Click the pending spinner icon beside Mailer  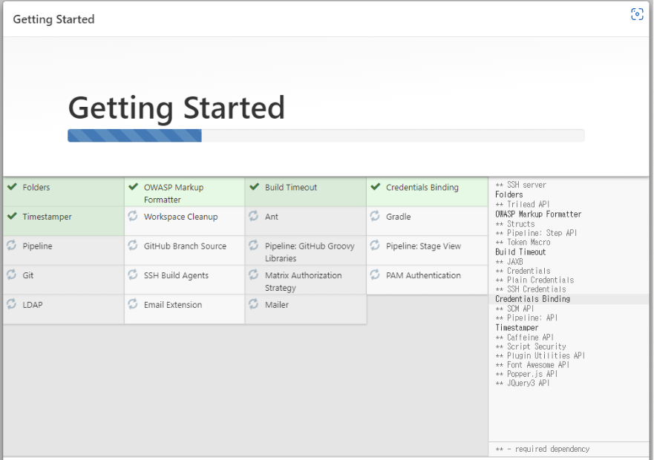tap(254, 304)
